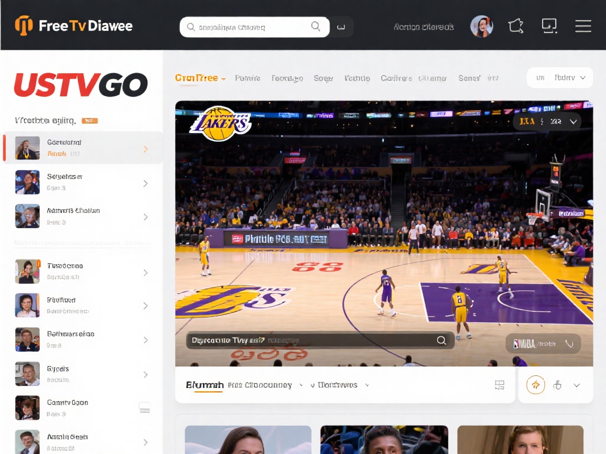Open the NBA dropdown overlay in video corner
Image resolution: width=606 pixels, height=454 pixels.
[543, 343]
